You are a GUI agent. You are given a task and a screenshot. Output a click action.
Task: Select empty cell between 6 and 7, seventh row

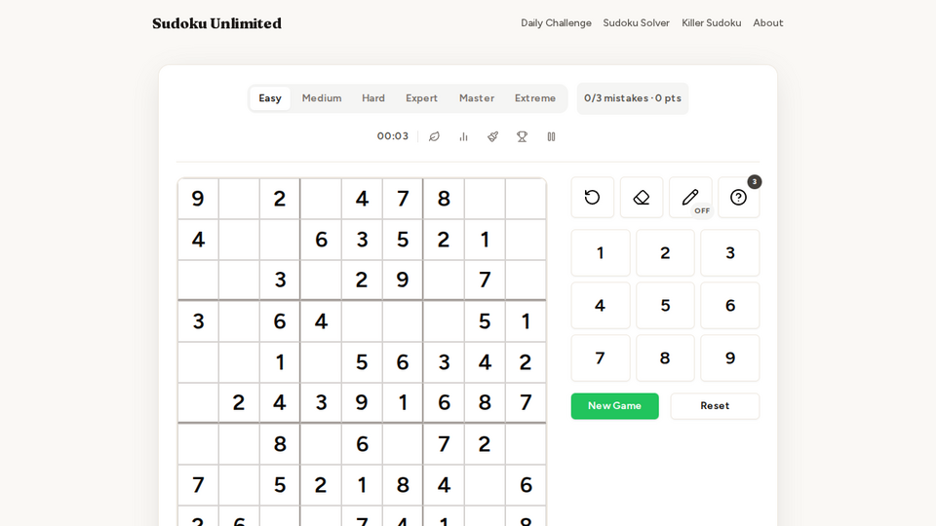click(403, 444)
